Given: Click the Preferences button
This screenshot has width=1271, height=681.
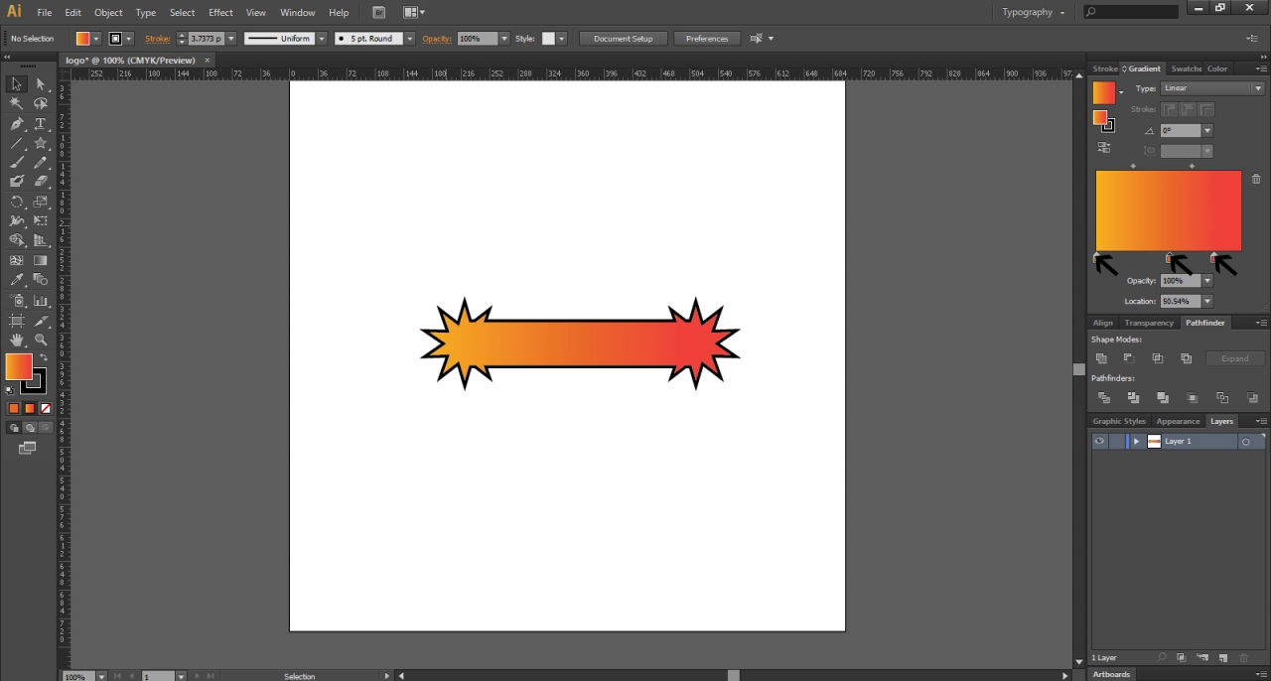Looking at the screenshot, I should (x=707, y=39).
